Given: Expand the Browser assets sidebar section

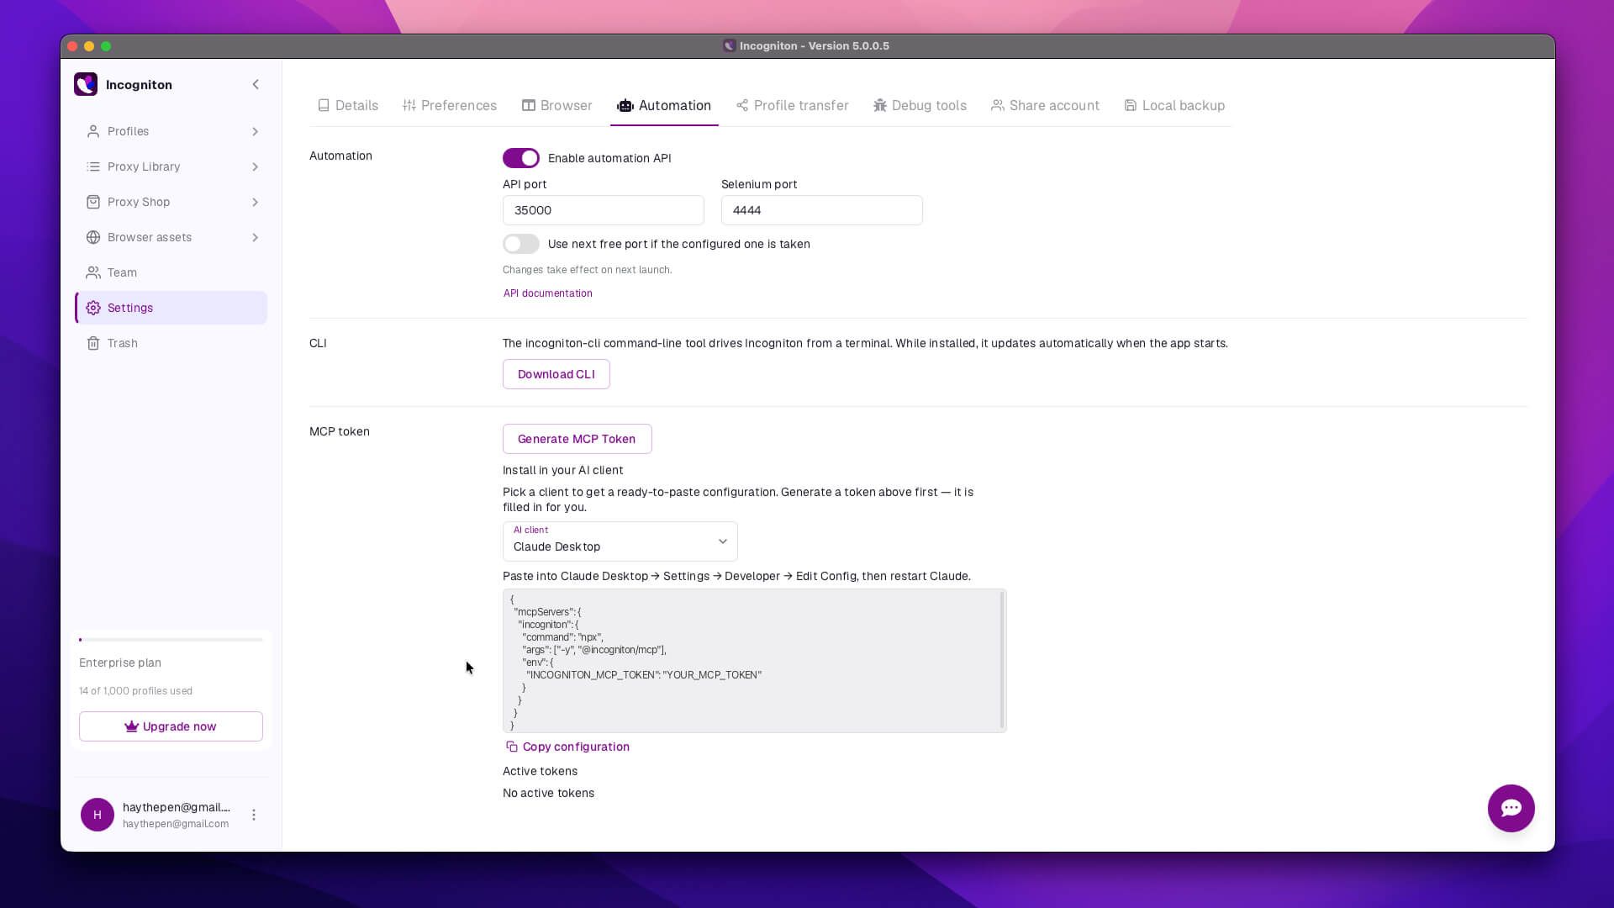Looking at the screenshot, I should pyautogui.click(x=255, y=237).
